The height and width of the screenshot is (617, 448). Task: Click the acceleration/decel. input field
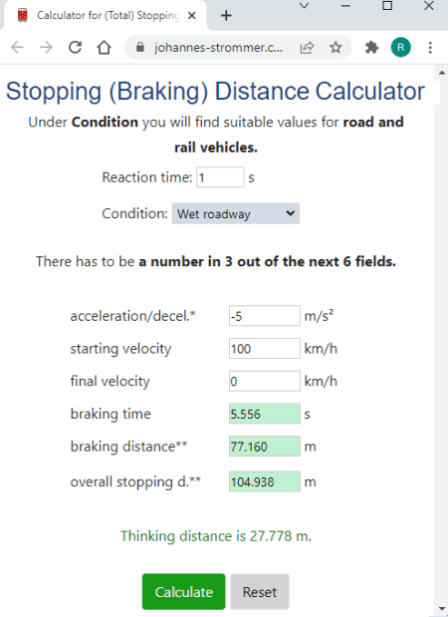point(265,316)
